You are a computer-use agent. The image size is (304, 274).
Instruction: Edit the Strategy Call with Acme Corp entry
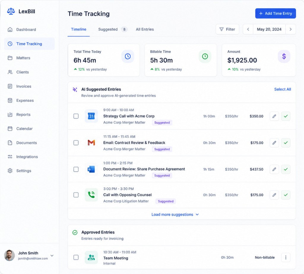(274, 116)
